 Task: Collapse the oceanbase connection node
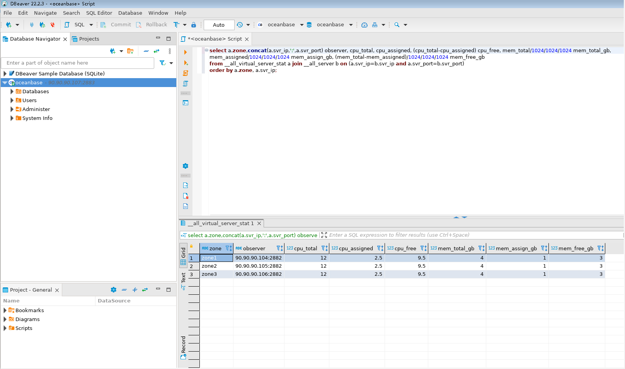(x=5, y=82)
